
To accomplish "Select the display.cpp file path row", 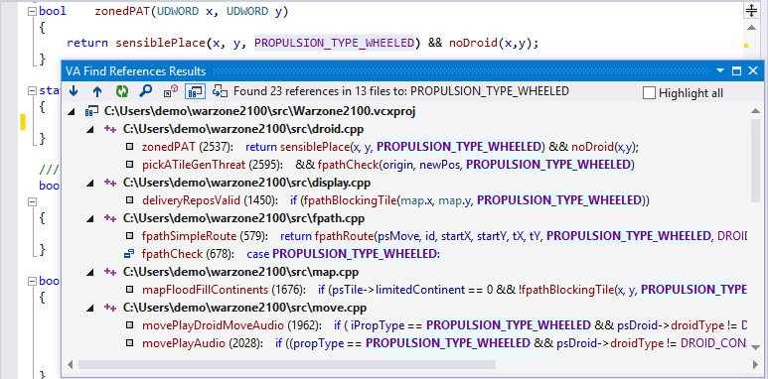I will [246, 183].
